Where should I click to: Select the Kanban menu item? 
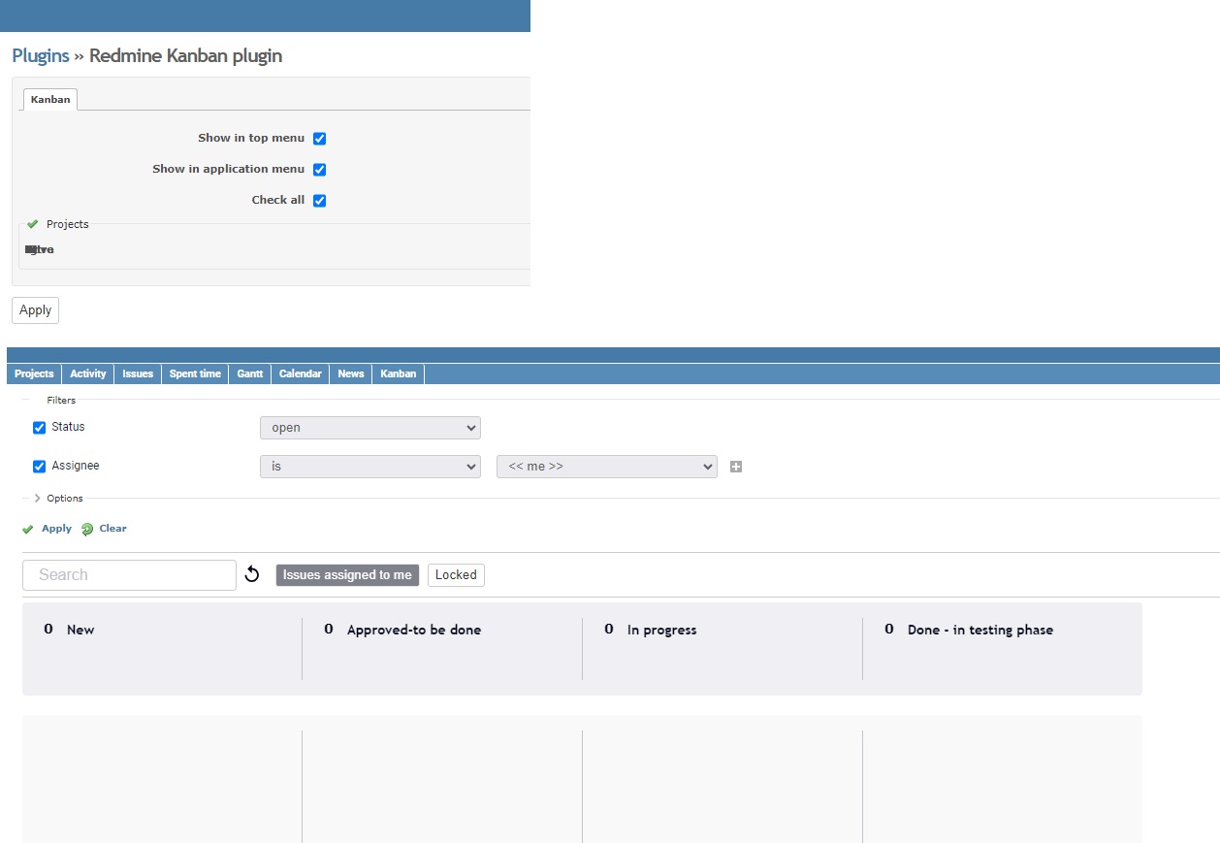click(x=399, y=373)
